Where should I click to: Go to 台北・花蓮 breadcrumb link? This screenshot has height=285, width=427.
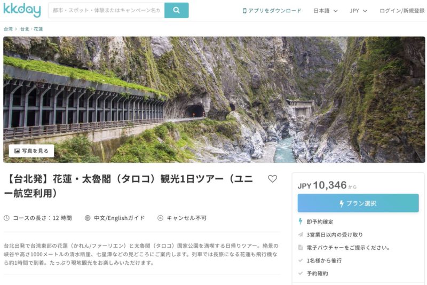tap(31, 29)
